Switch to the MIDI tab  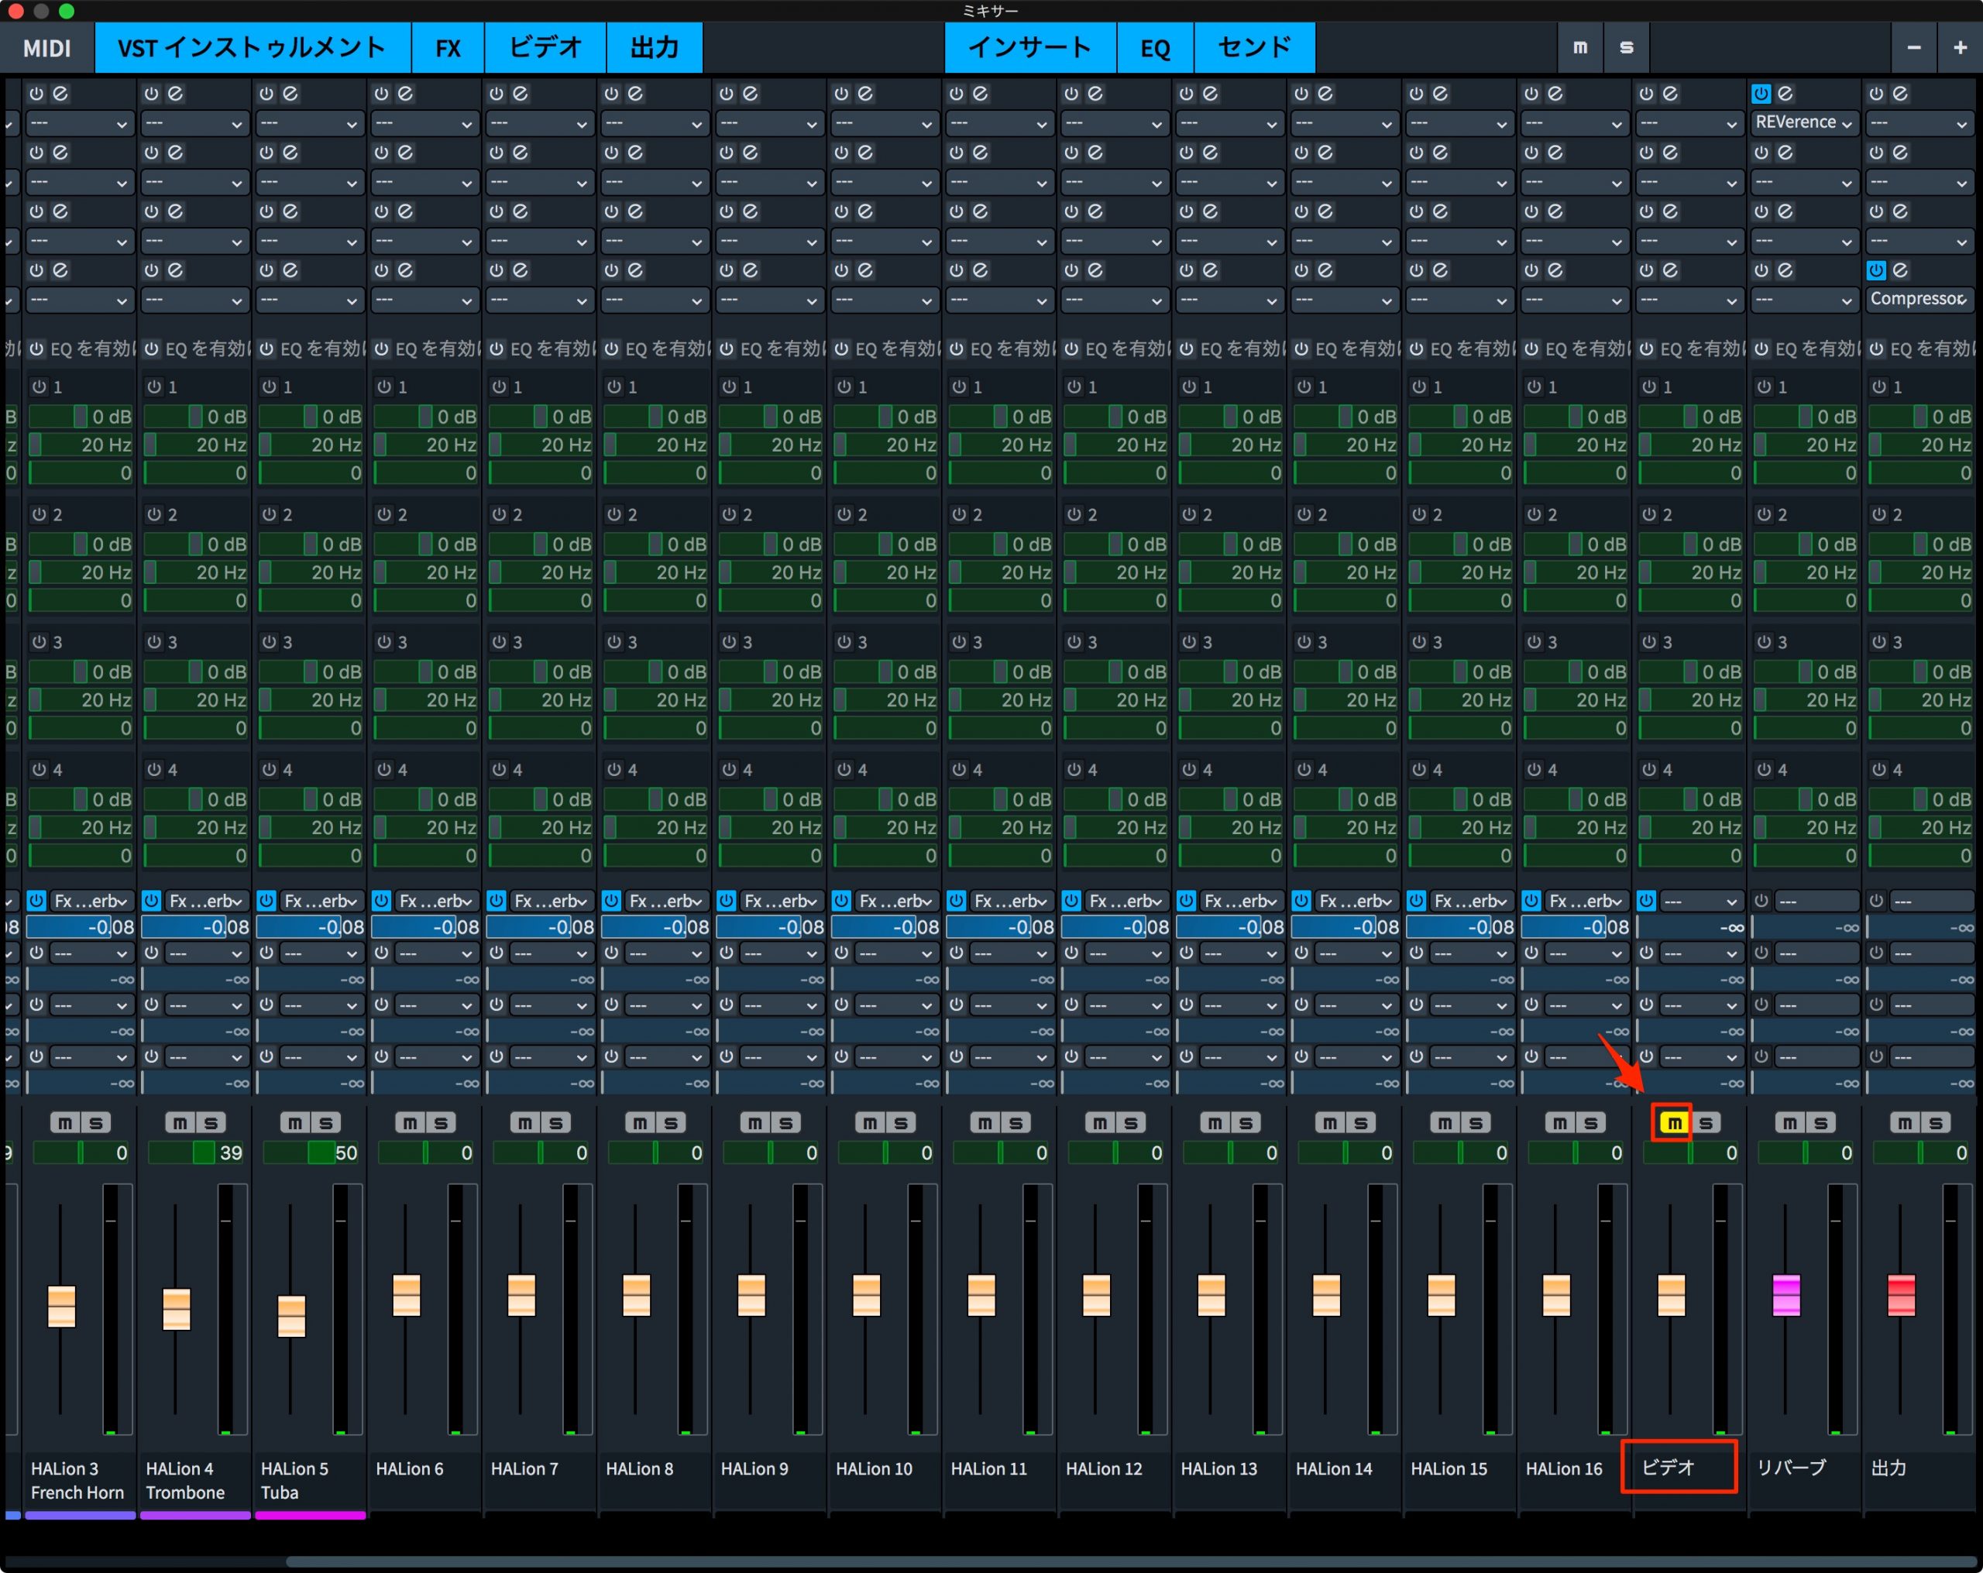(x=47, y=47)
